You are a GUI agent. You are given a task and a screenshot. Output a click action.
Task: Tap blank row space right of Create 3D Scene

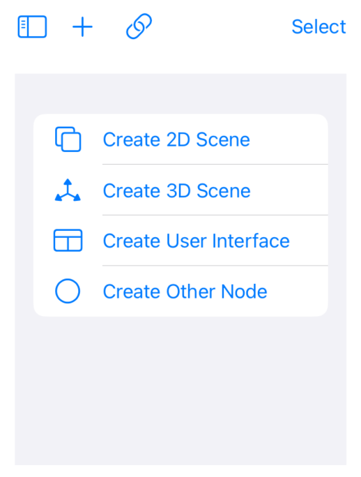tap(289, 190)
